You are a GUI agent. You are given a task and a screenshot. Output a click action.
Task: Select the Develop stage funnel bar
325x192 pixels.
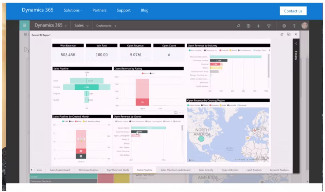87,87
